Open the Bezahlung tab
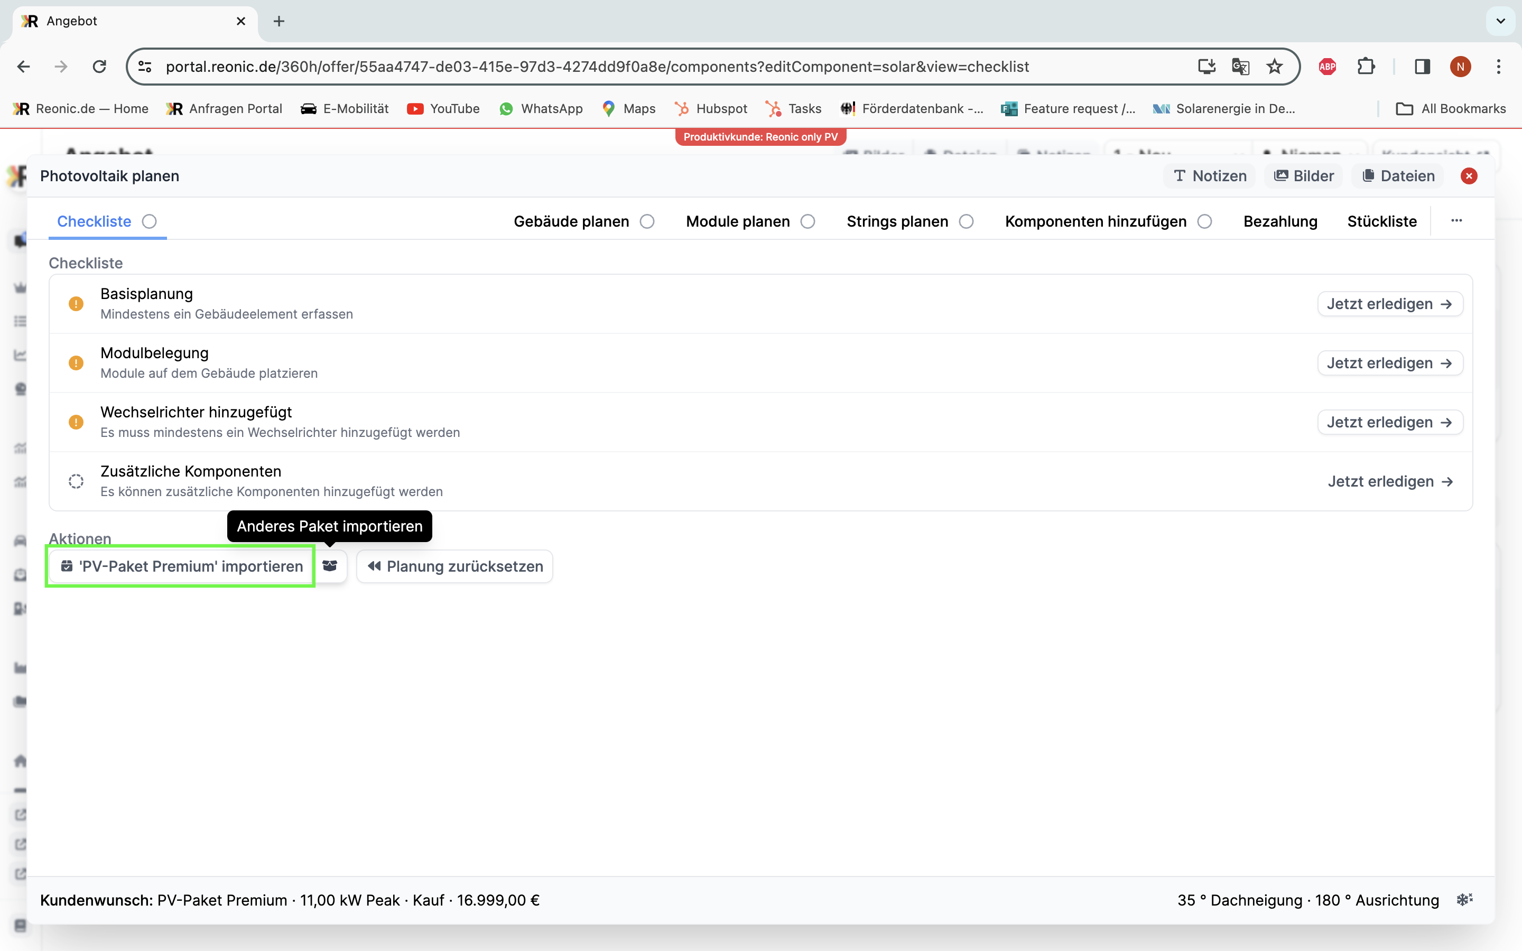Screen dimensions: 1522x951 [1280, 221]
